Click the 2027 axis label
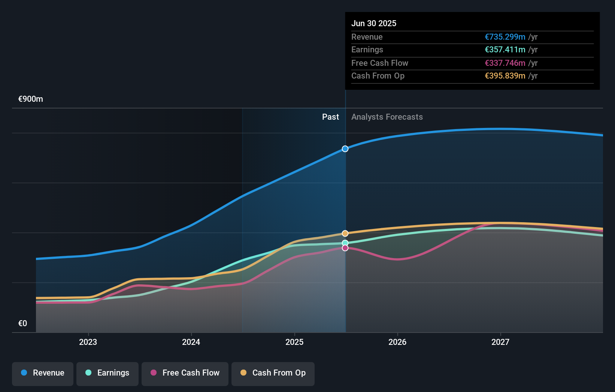The width and height of the screenshot is (615, 392). 501,342
